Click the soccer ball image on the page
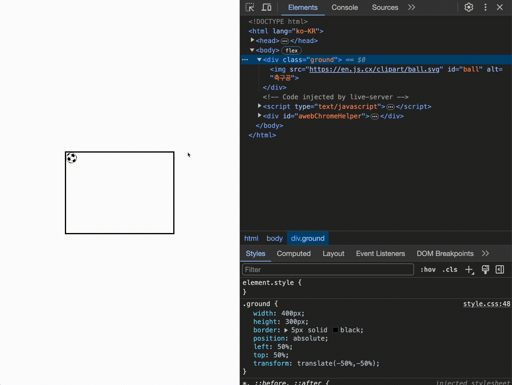Viewport: 512px width, 385px height. (71, 158)
